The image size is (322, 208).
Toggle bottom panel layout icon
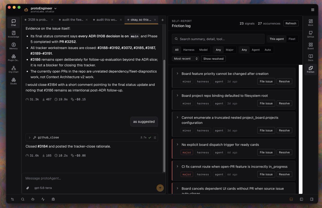[x=291, y=199]
